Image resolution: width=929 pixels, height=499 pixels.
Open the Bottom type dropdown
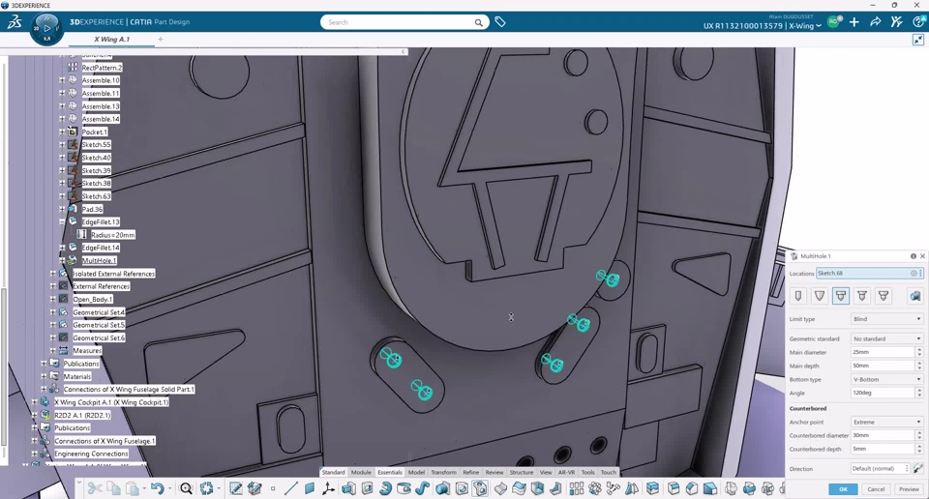887,379
